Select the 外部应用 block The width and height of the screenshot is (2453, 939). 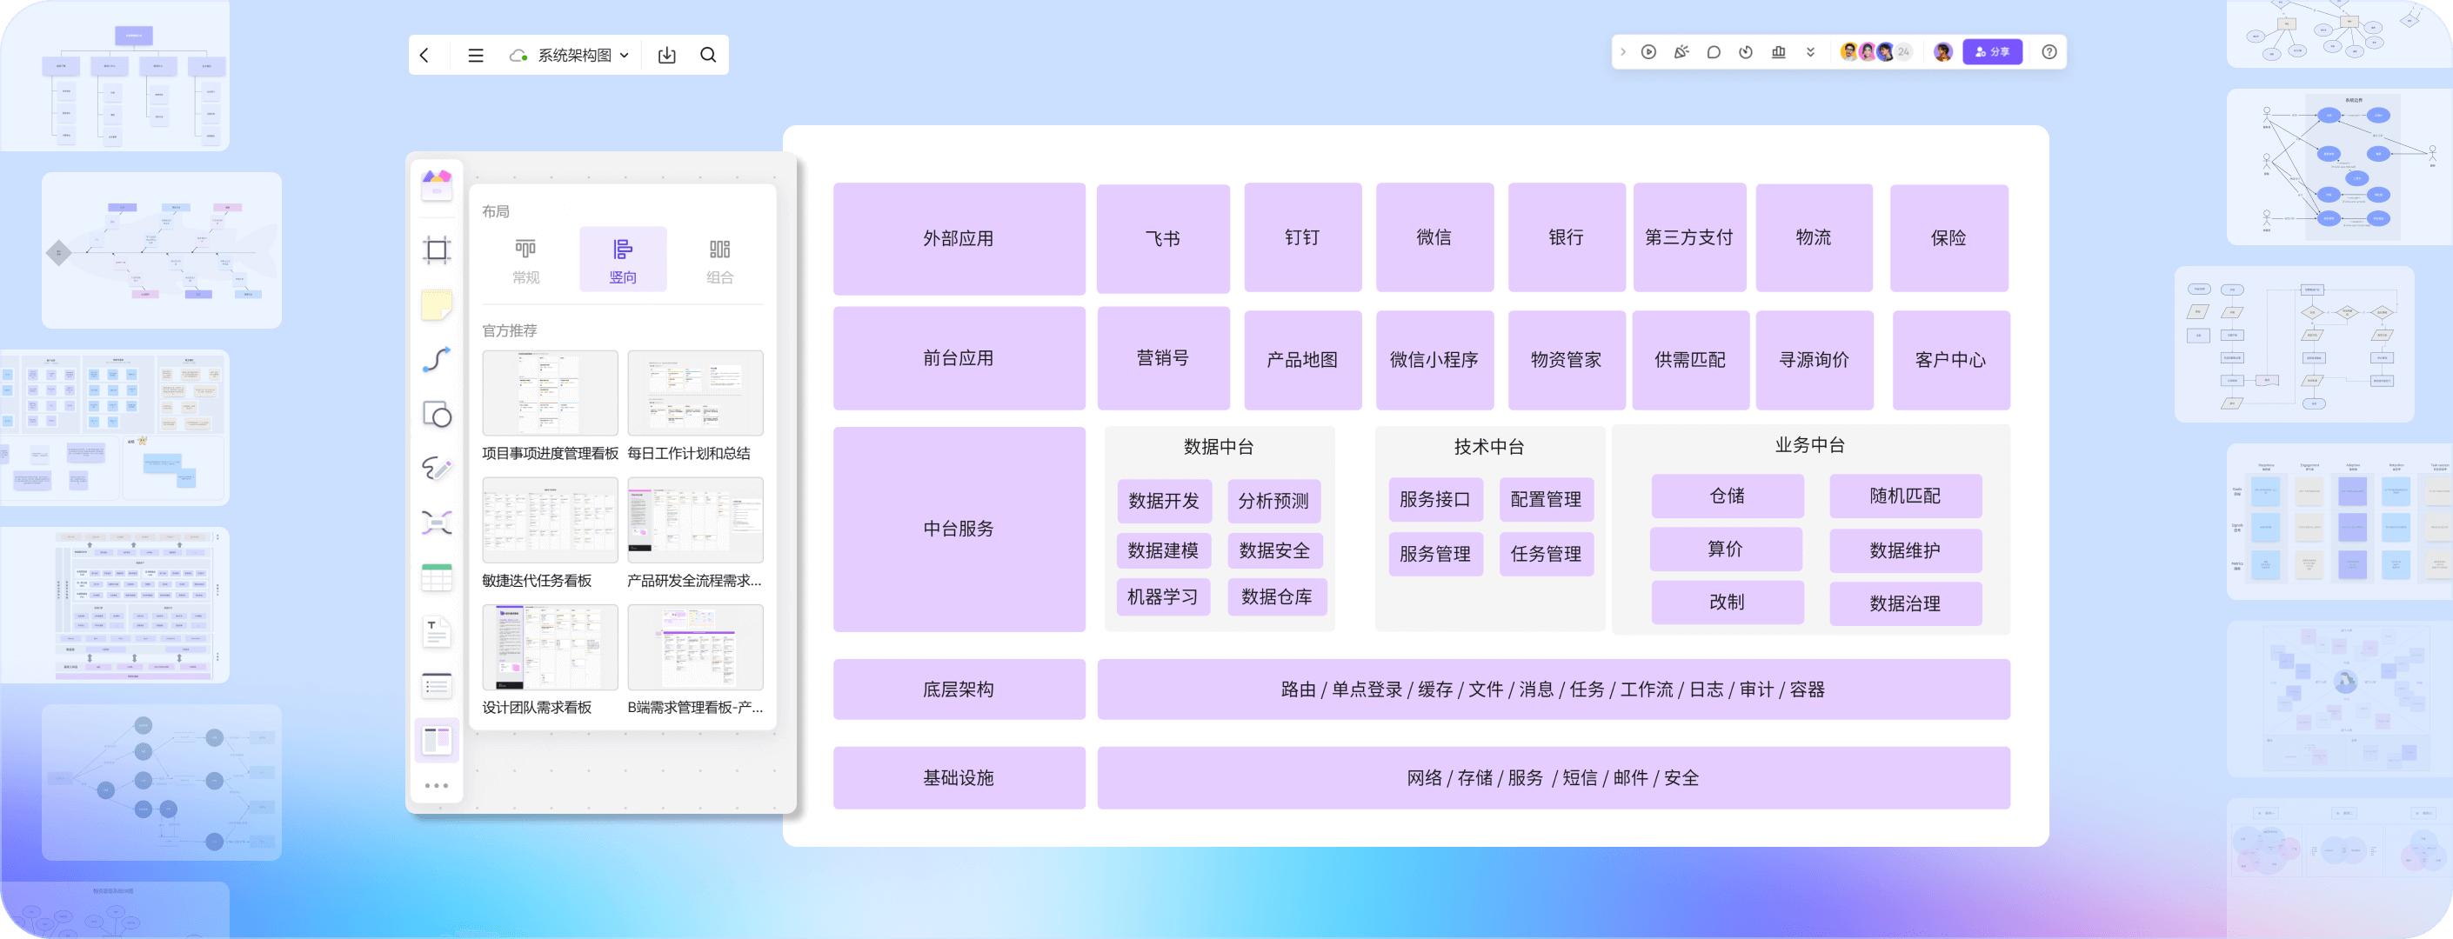tap(959, 239)
